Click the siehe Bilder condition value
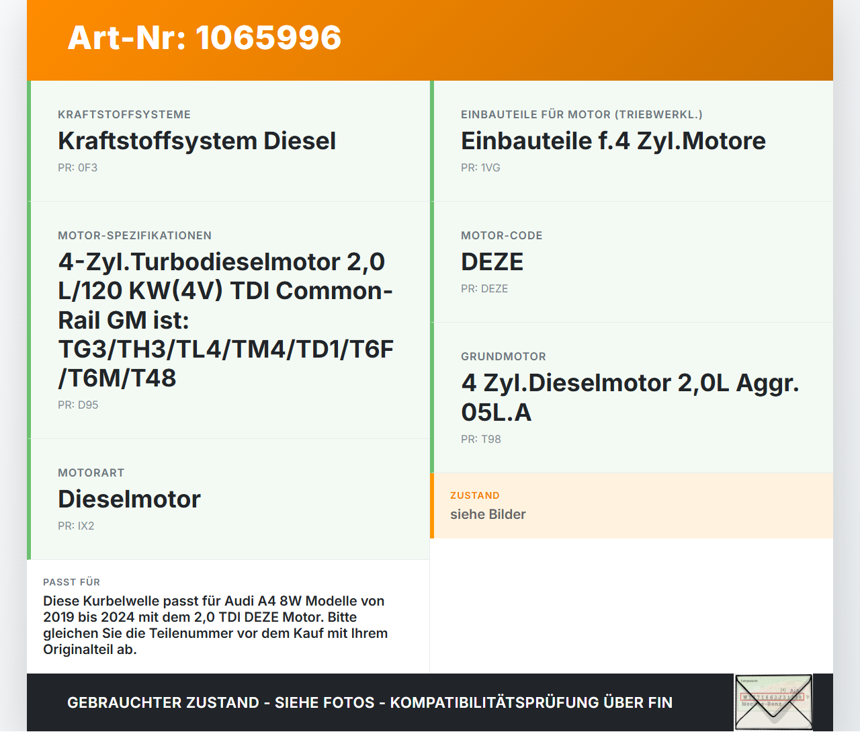This screenshot has height=732, width=860. (x=488, y=515)
